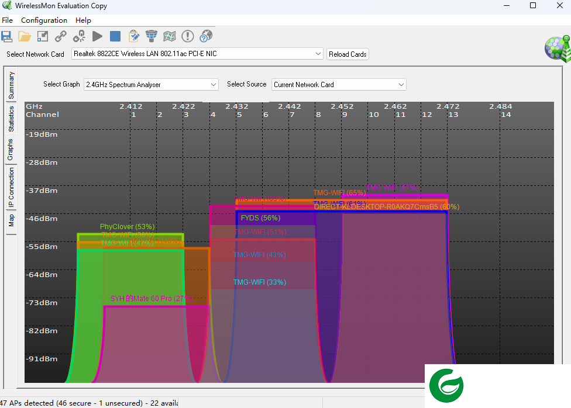
Task: Click the DIRECT-KLDESKTOP-R0AKQ7CmsB5 (60%) label
Action: (387, 207)
